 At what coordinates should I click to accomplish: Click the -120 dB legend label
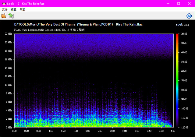tap(185, 127)
